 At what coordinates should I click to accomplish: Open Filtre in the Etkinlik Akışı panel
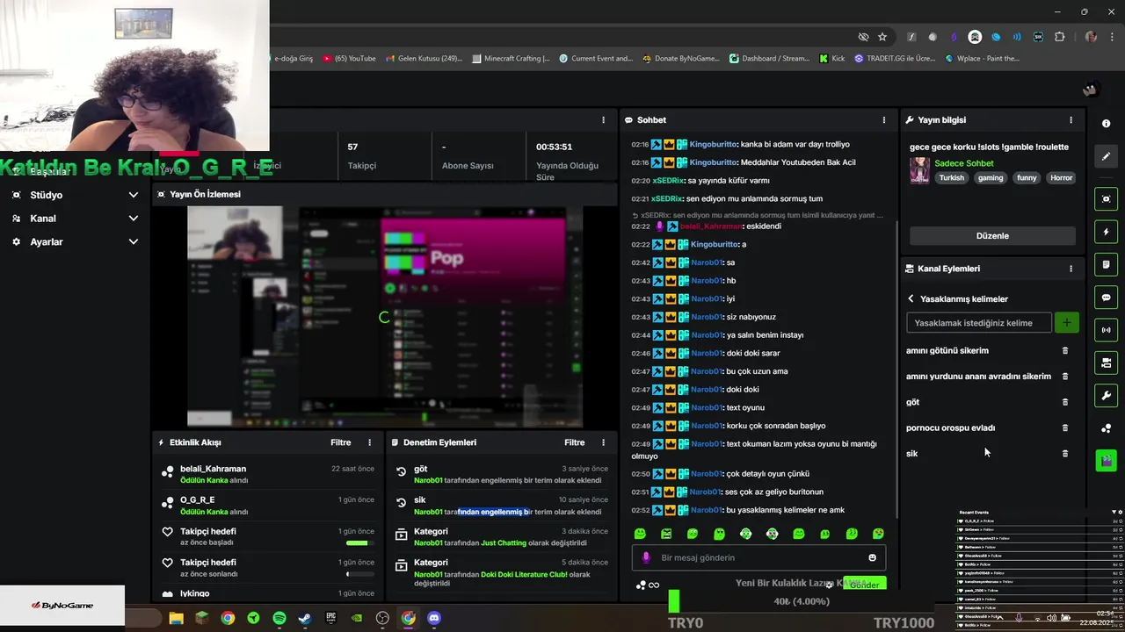coord(341,442)
